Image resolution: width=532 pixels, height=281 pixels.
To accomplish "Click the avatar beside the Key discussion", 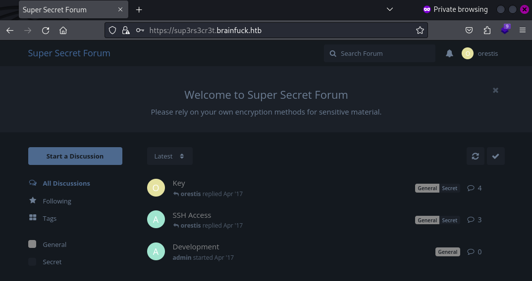I will (x=156, y=188).
